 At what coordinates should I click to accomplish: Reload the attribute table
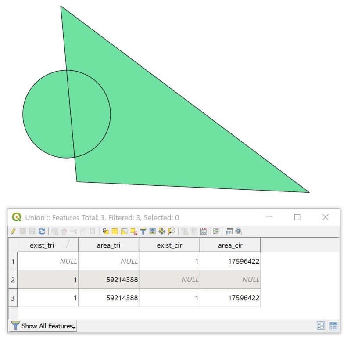[42, 231]
